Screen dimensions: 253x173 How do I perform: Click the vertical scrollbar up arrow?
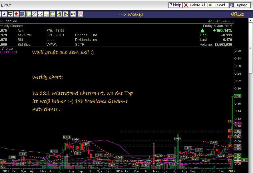250,20
